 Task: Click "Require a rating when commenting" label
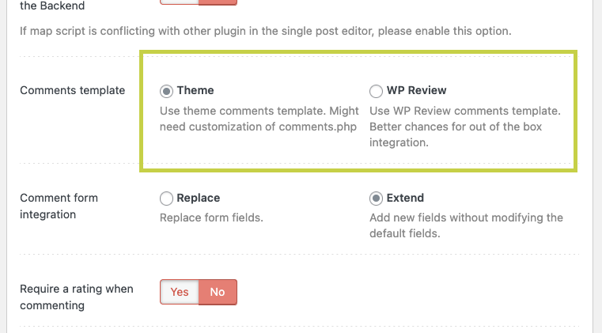pos(77,297)
